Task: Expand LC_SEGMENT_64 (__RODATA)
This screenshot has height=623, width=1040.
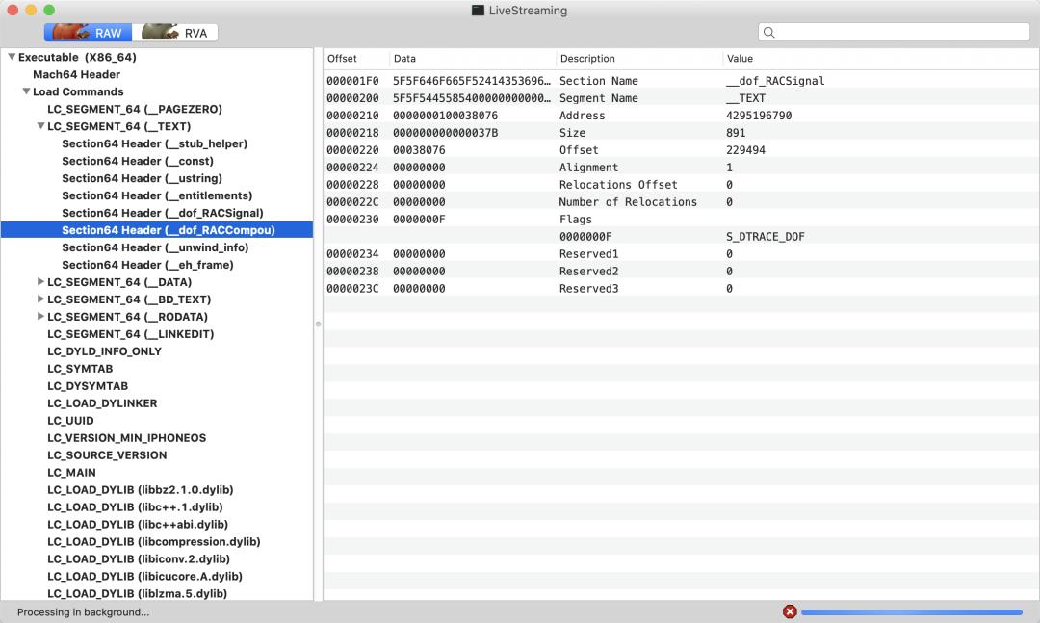Action: pyautogui.click(x=39, y=317)
